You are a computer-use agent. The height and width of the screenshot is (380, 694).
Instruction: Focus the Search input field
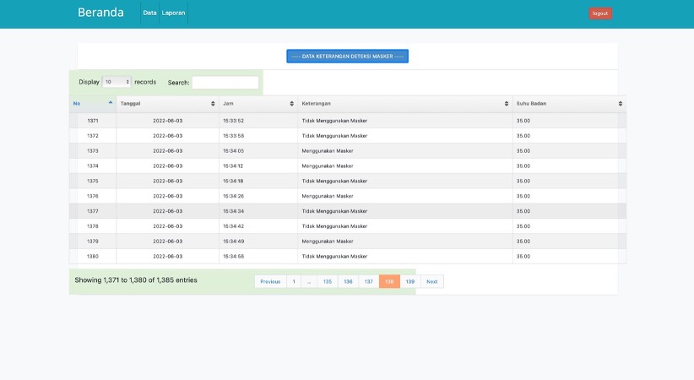click(x=225, y=83)
